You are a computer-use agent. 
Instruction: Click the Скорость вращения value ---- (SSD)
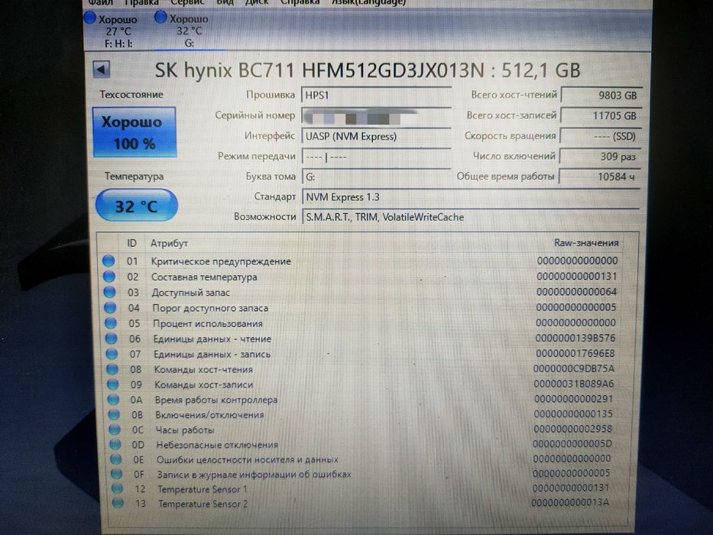(x=600, y=136)
